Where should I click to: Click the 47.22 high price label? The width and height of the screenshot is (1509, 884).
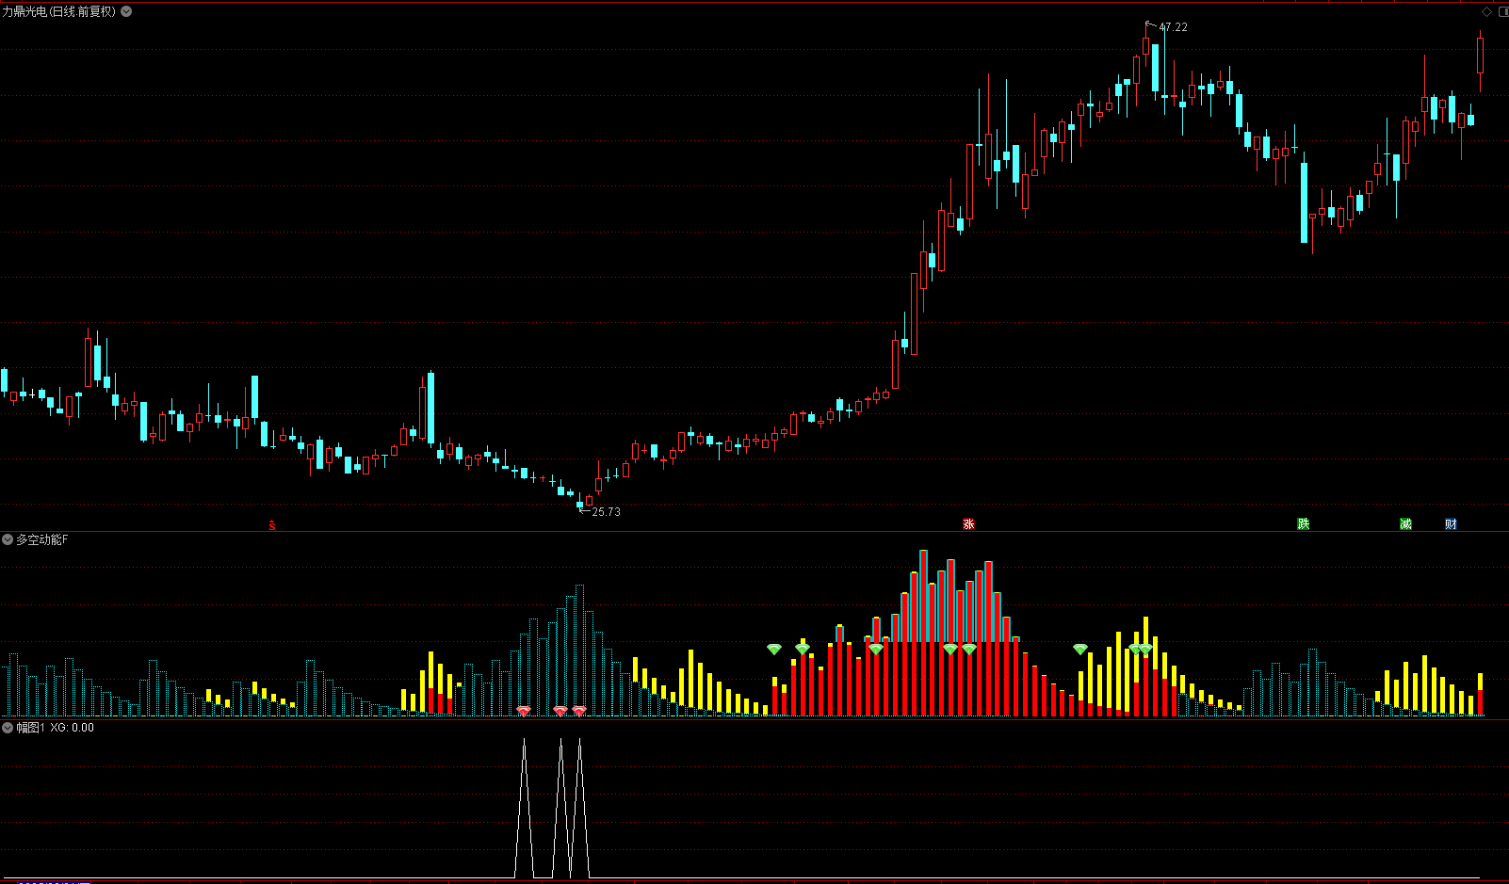[1173, 27]
